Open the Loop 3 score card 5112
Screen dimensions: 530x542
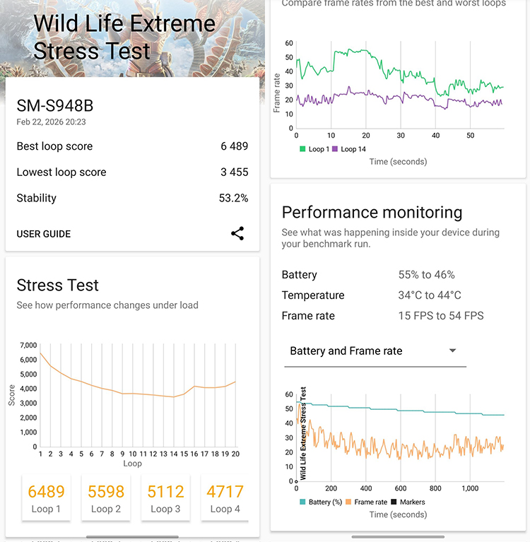pyautogui.click(x=165, y=498)
